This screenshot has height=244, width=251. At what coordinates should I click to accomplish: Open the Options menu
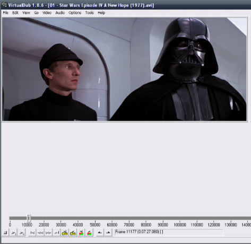pos(75,13)
